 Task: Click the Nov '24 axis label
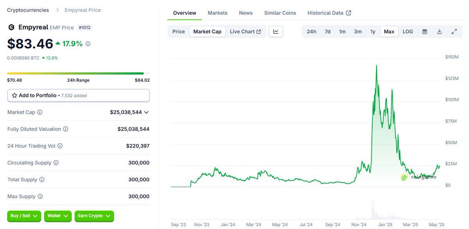click(x=359, y=225)
